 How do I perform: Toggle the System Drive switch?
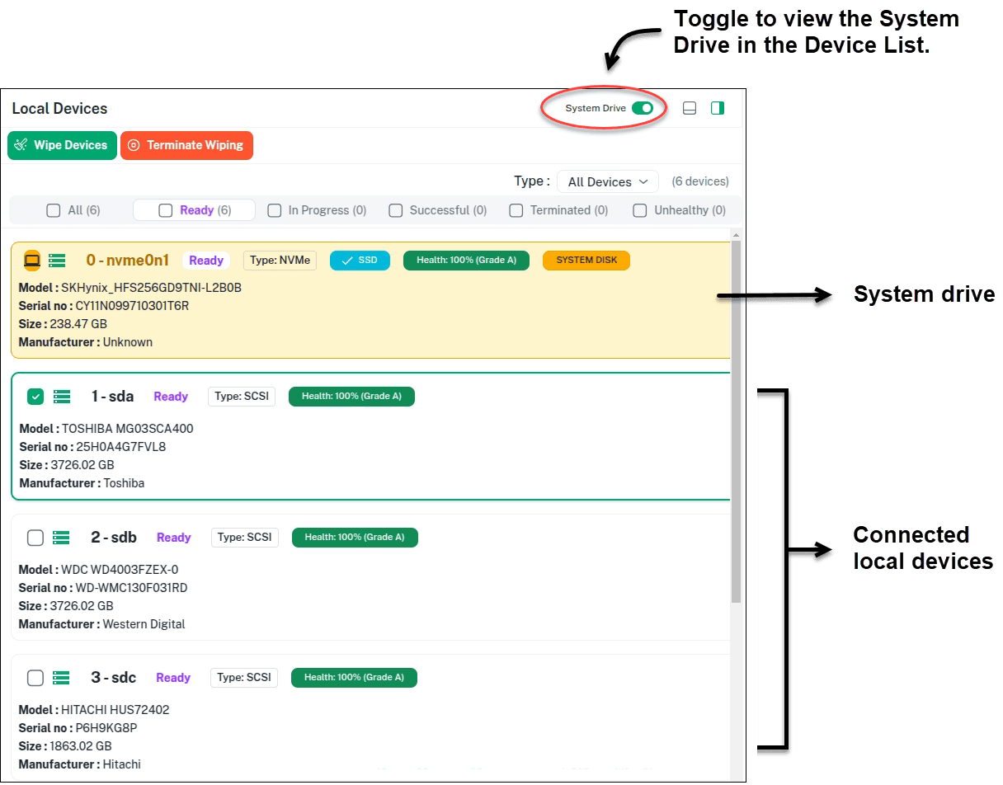[642, 108]
